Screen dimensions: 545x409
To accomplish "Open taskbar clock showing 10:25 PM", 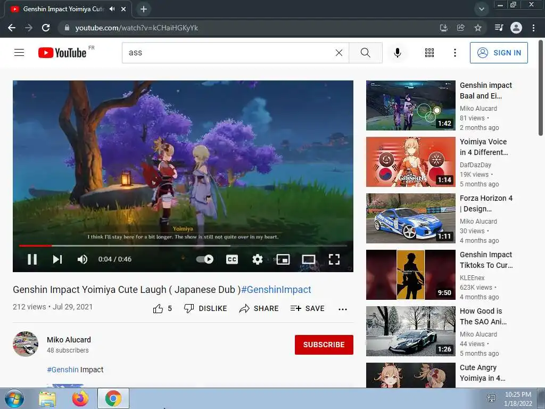I will click(518, 399).
